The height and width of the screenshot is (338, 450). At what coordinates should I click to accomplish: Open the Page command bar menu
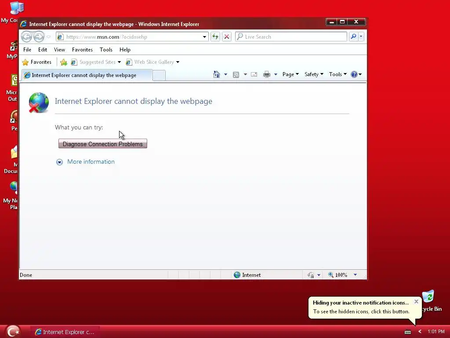click(x=290, y=74)
